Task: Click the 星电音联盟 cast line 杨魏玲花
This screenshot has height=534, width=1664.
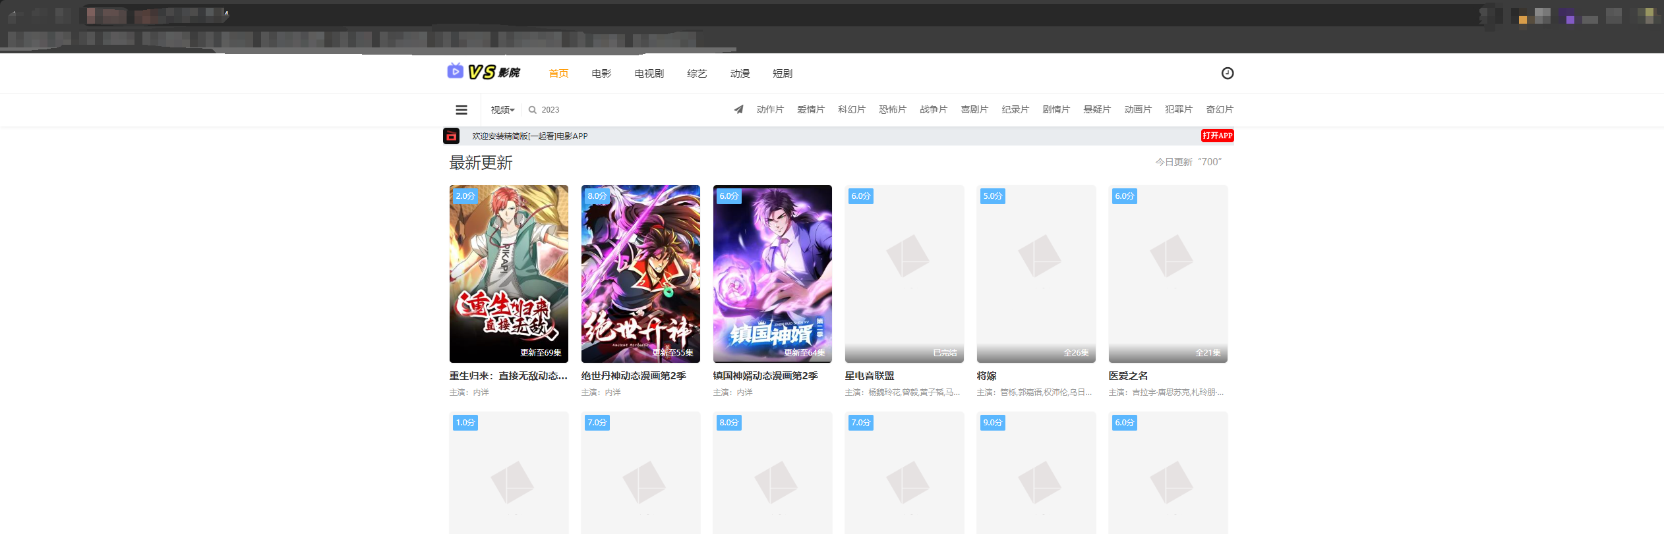Action: (x=903, y=392)
